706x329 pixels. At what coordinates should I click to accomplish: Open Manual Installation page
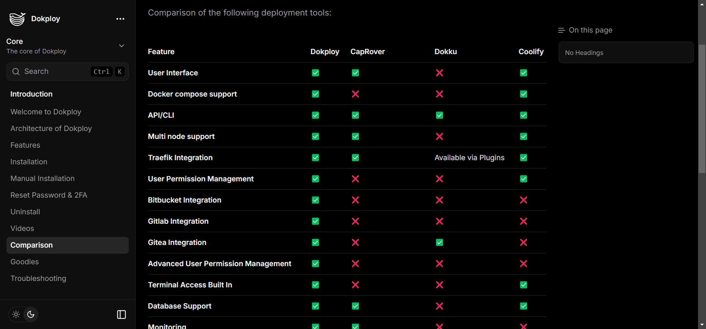coord(42,178)
